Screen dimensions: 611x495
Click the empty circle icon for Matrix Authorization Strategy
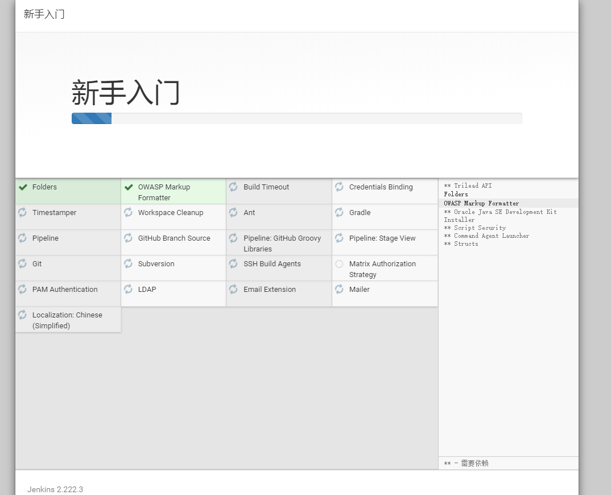(x=340, y=264)
